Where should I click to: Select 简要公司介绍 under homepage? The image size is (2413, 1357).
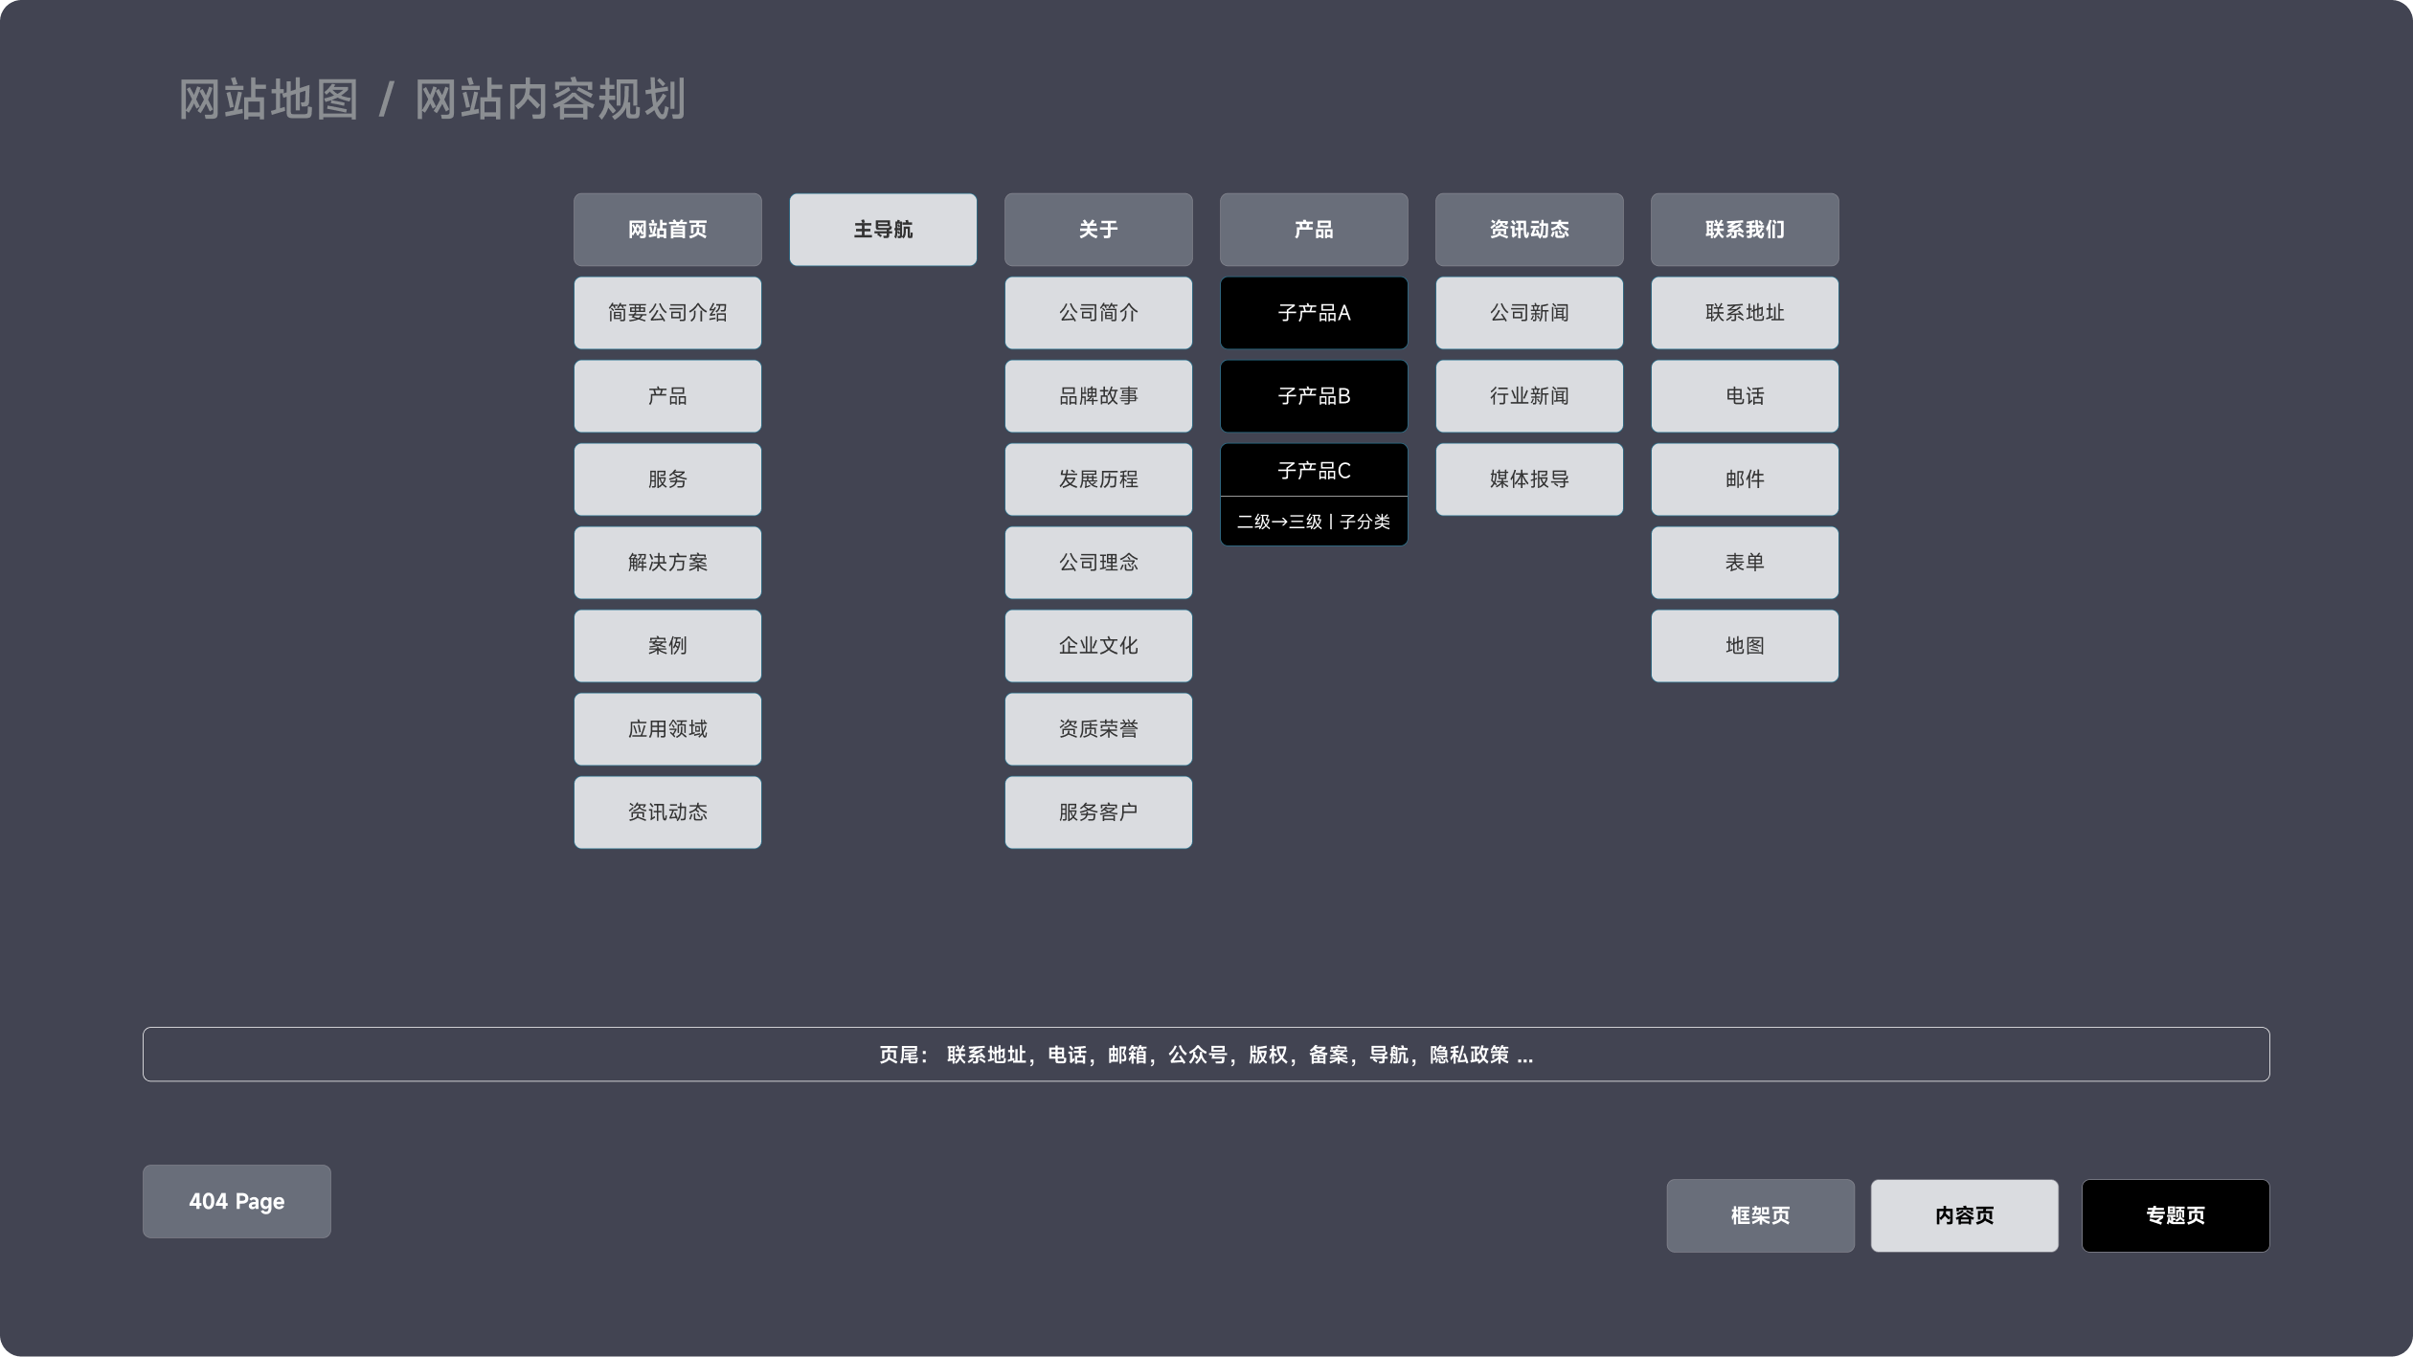coord(667,313)
